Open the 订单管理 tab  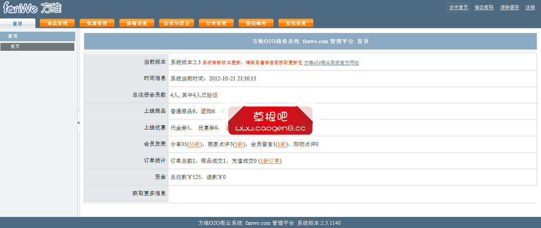pos(216,23)
